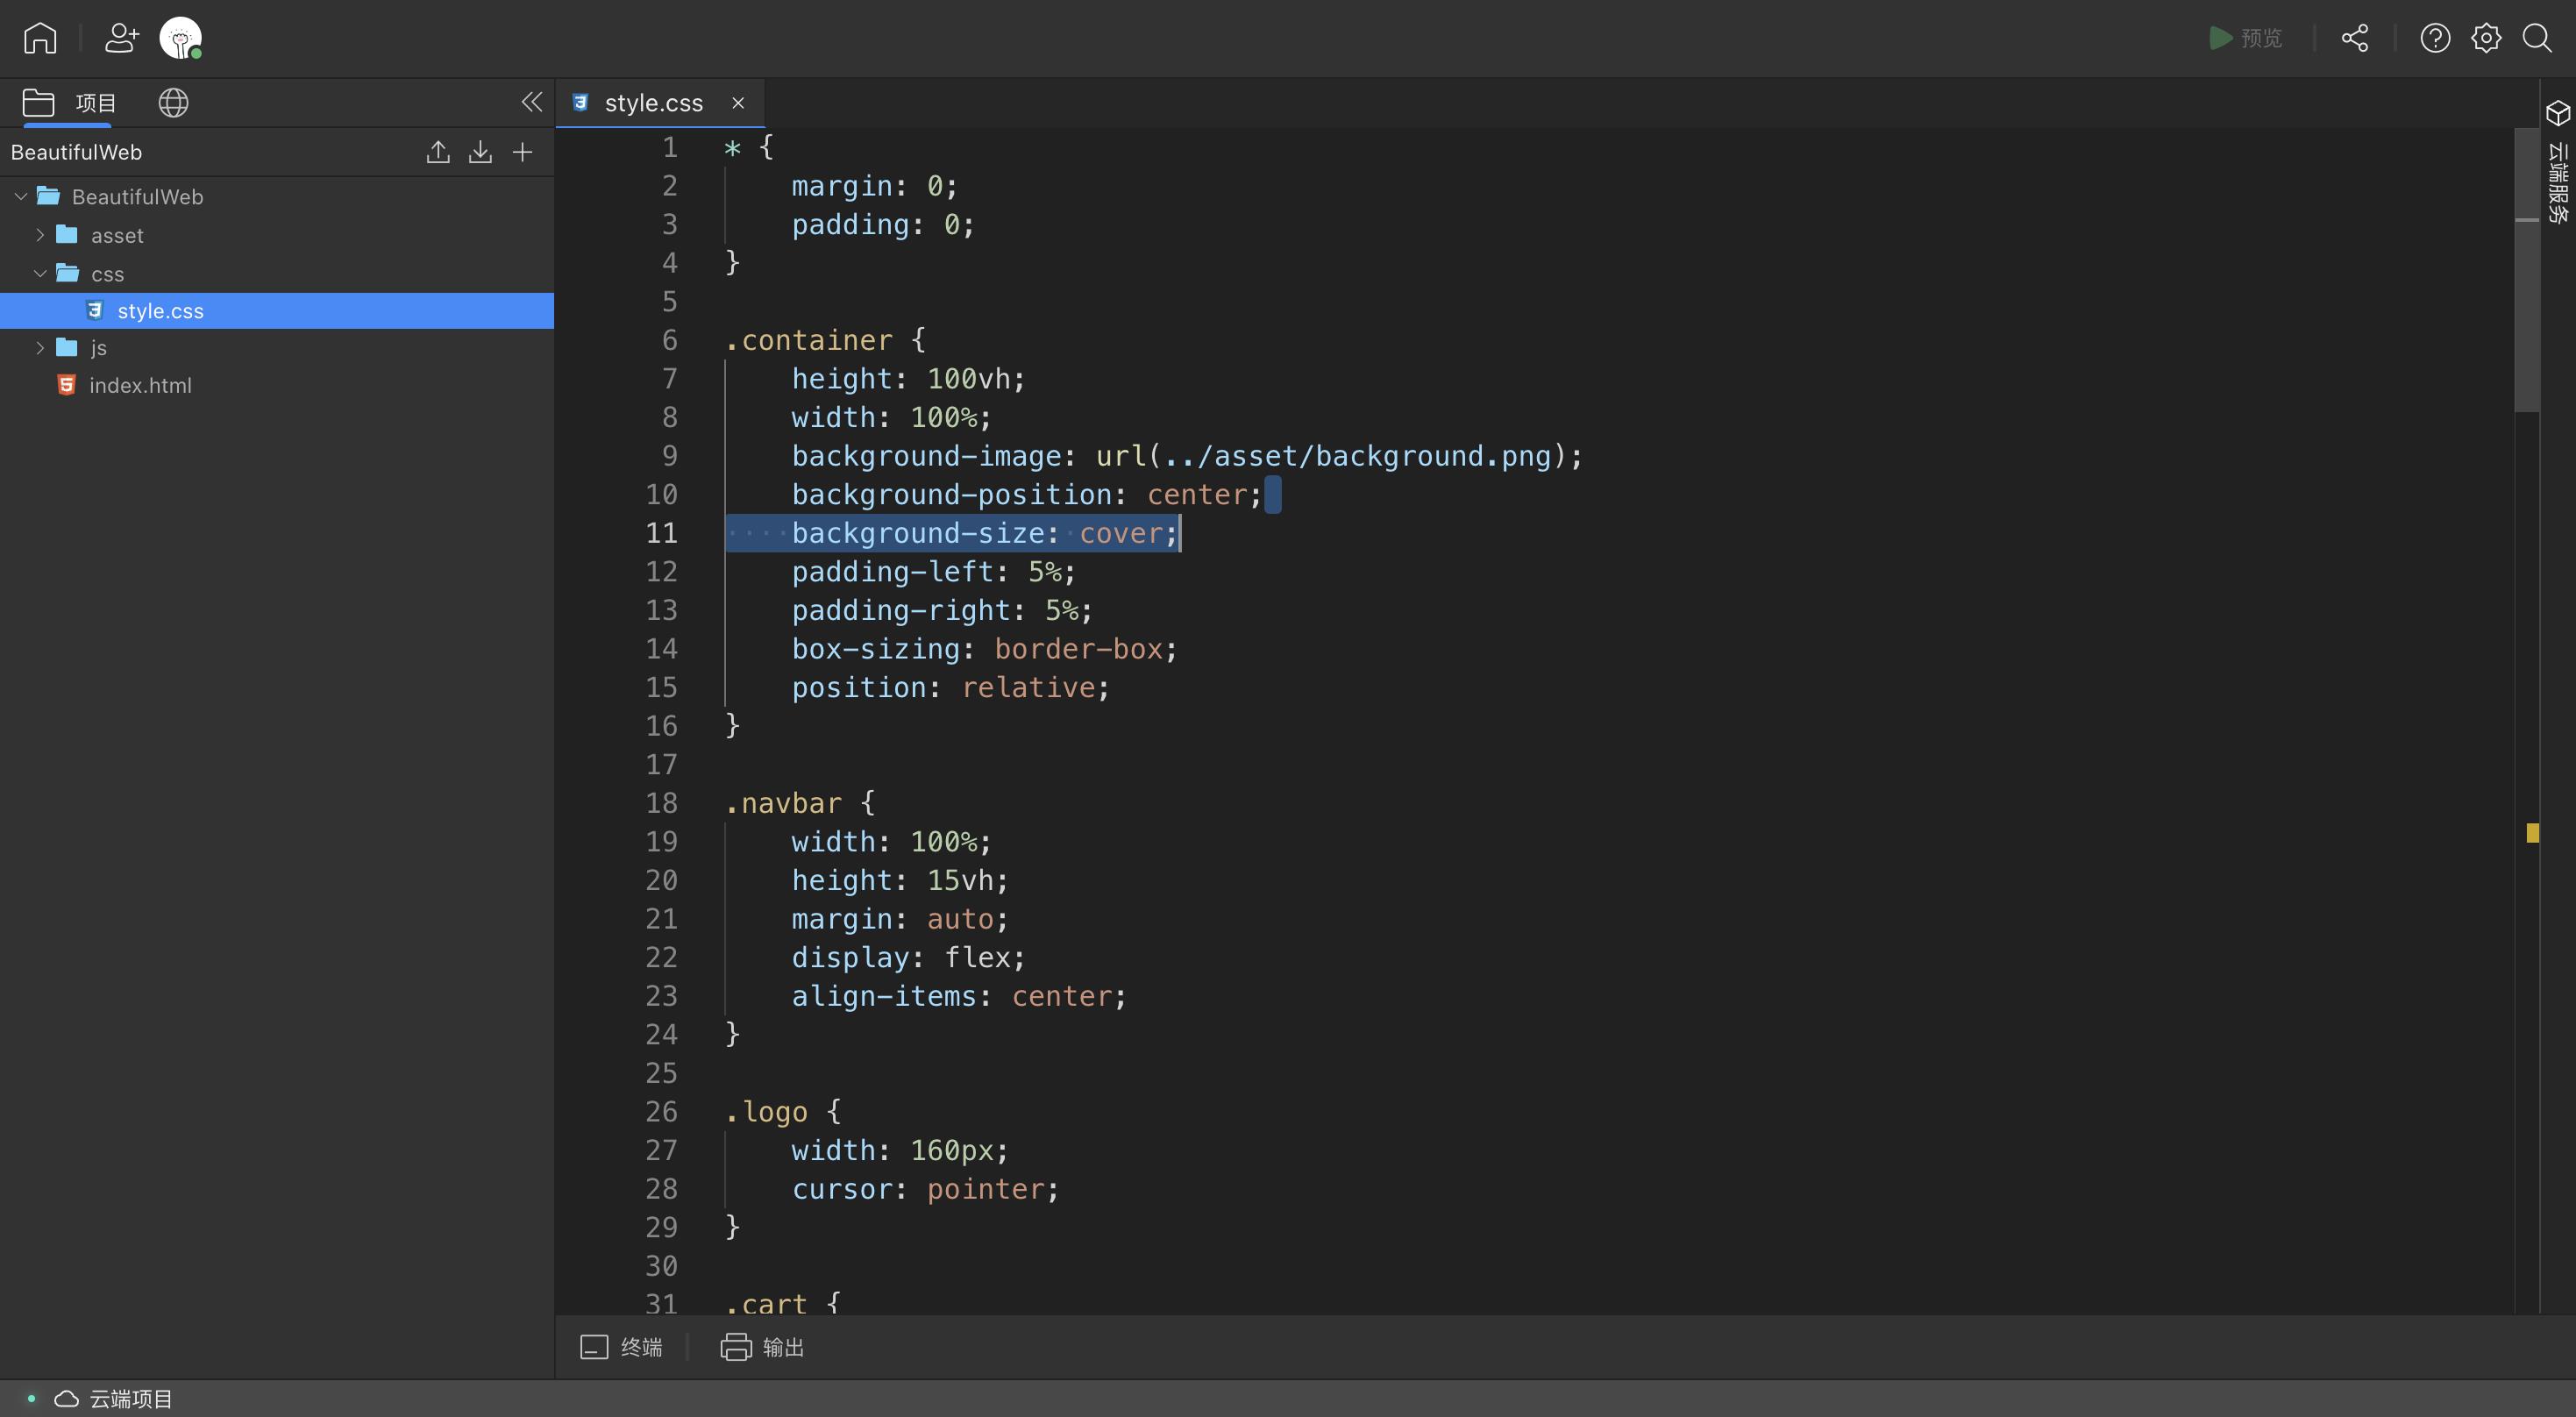Expand the js folder
Screen dimensions: 2576x1417
[x=40, y=348]
